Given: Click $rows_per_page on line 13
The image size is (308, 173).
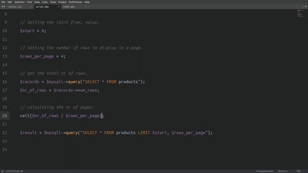Looking at the screenshot, I should coord(37,57).
